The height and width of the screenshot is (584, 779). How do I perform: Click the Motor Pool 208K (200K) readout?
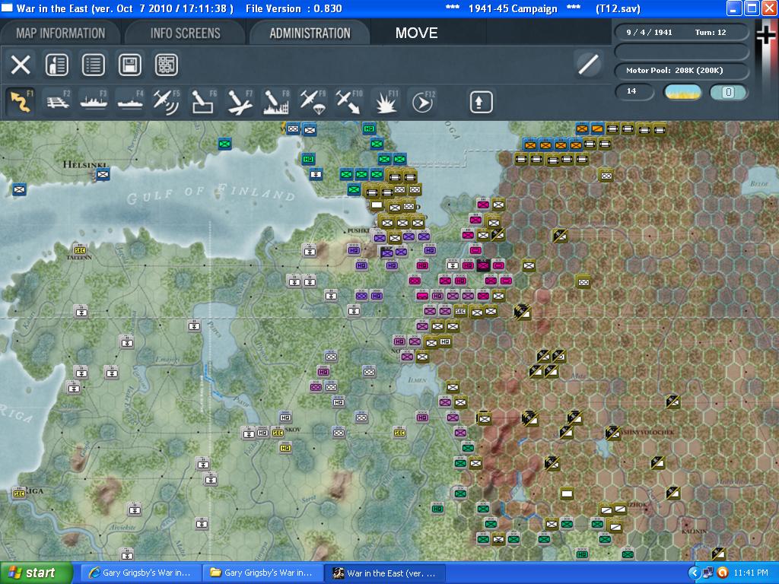coord(681,71)
